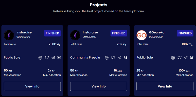Click View Info on Community Presale card
Screen dimensions: 196x97
tap(98, 86)
